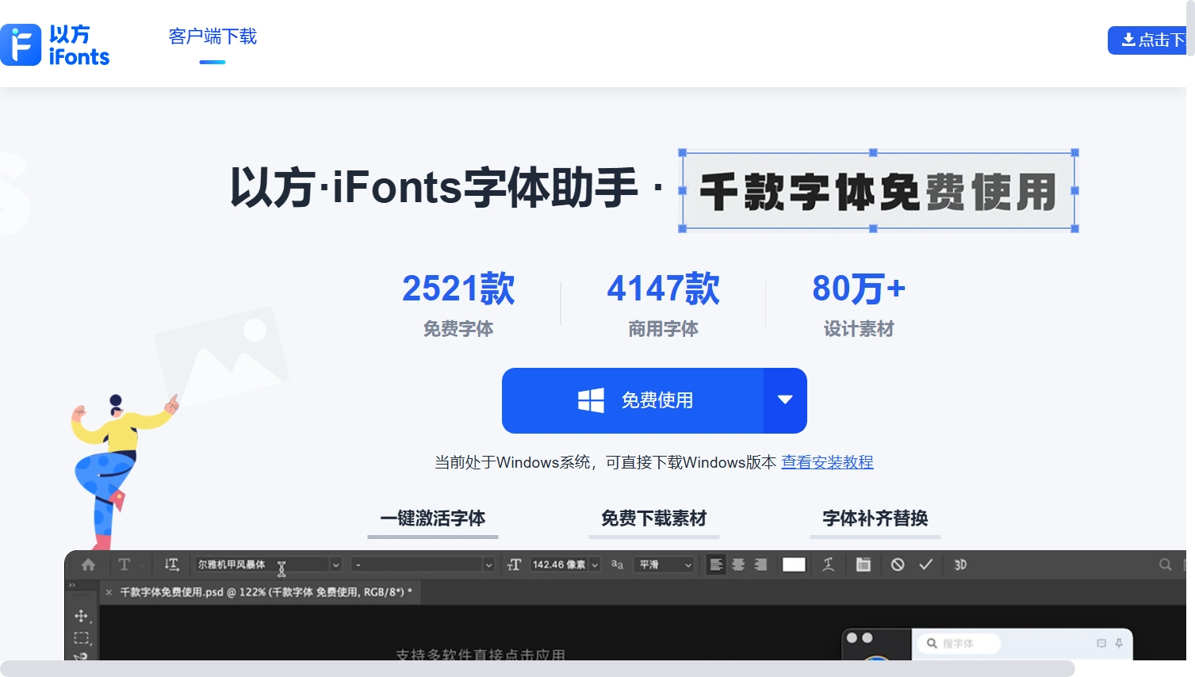Toggle text orientation icon in Photoshop options bar

pyautogui.click(x=171, y=564)
